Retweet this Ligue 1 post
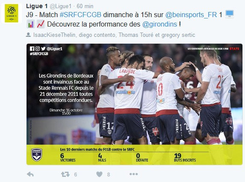The width and height of the screenshot is (245, 182). 65,174
